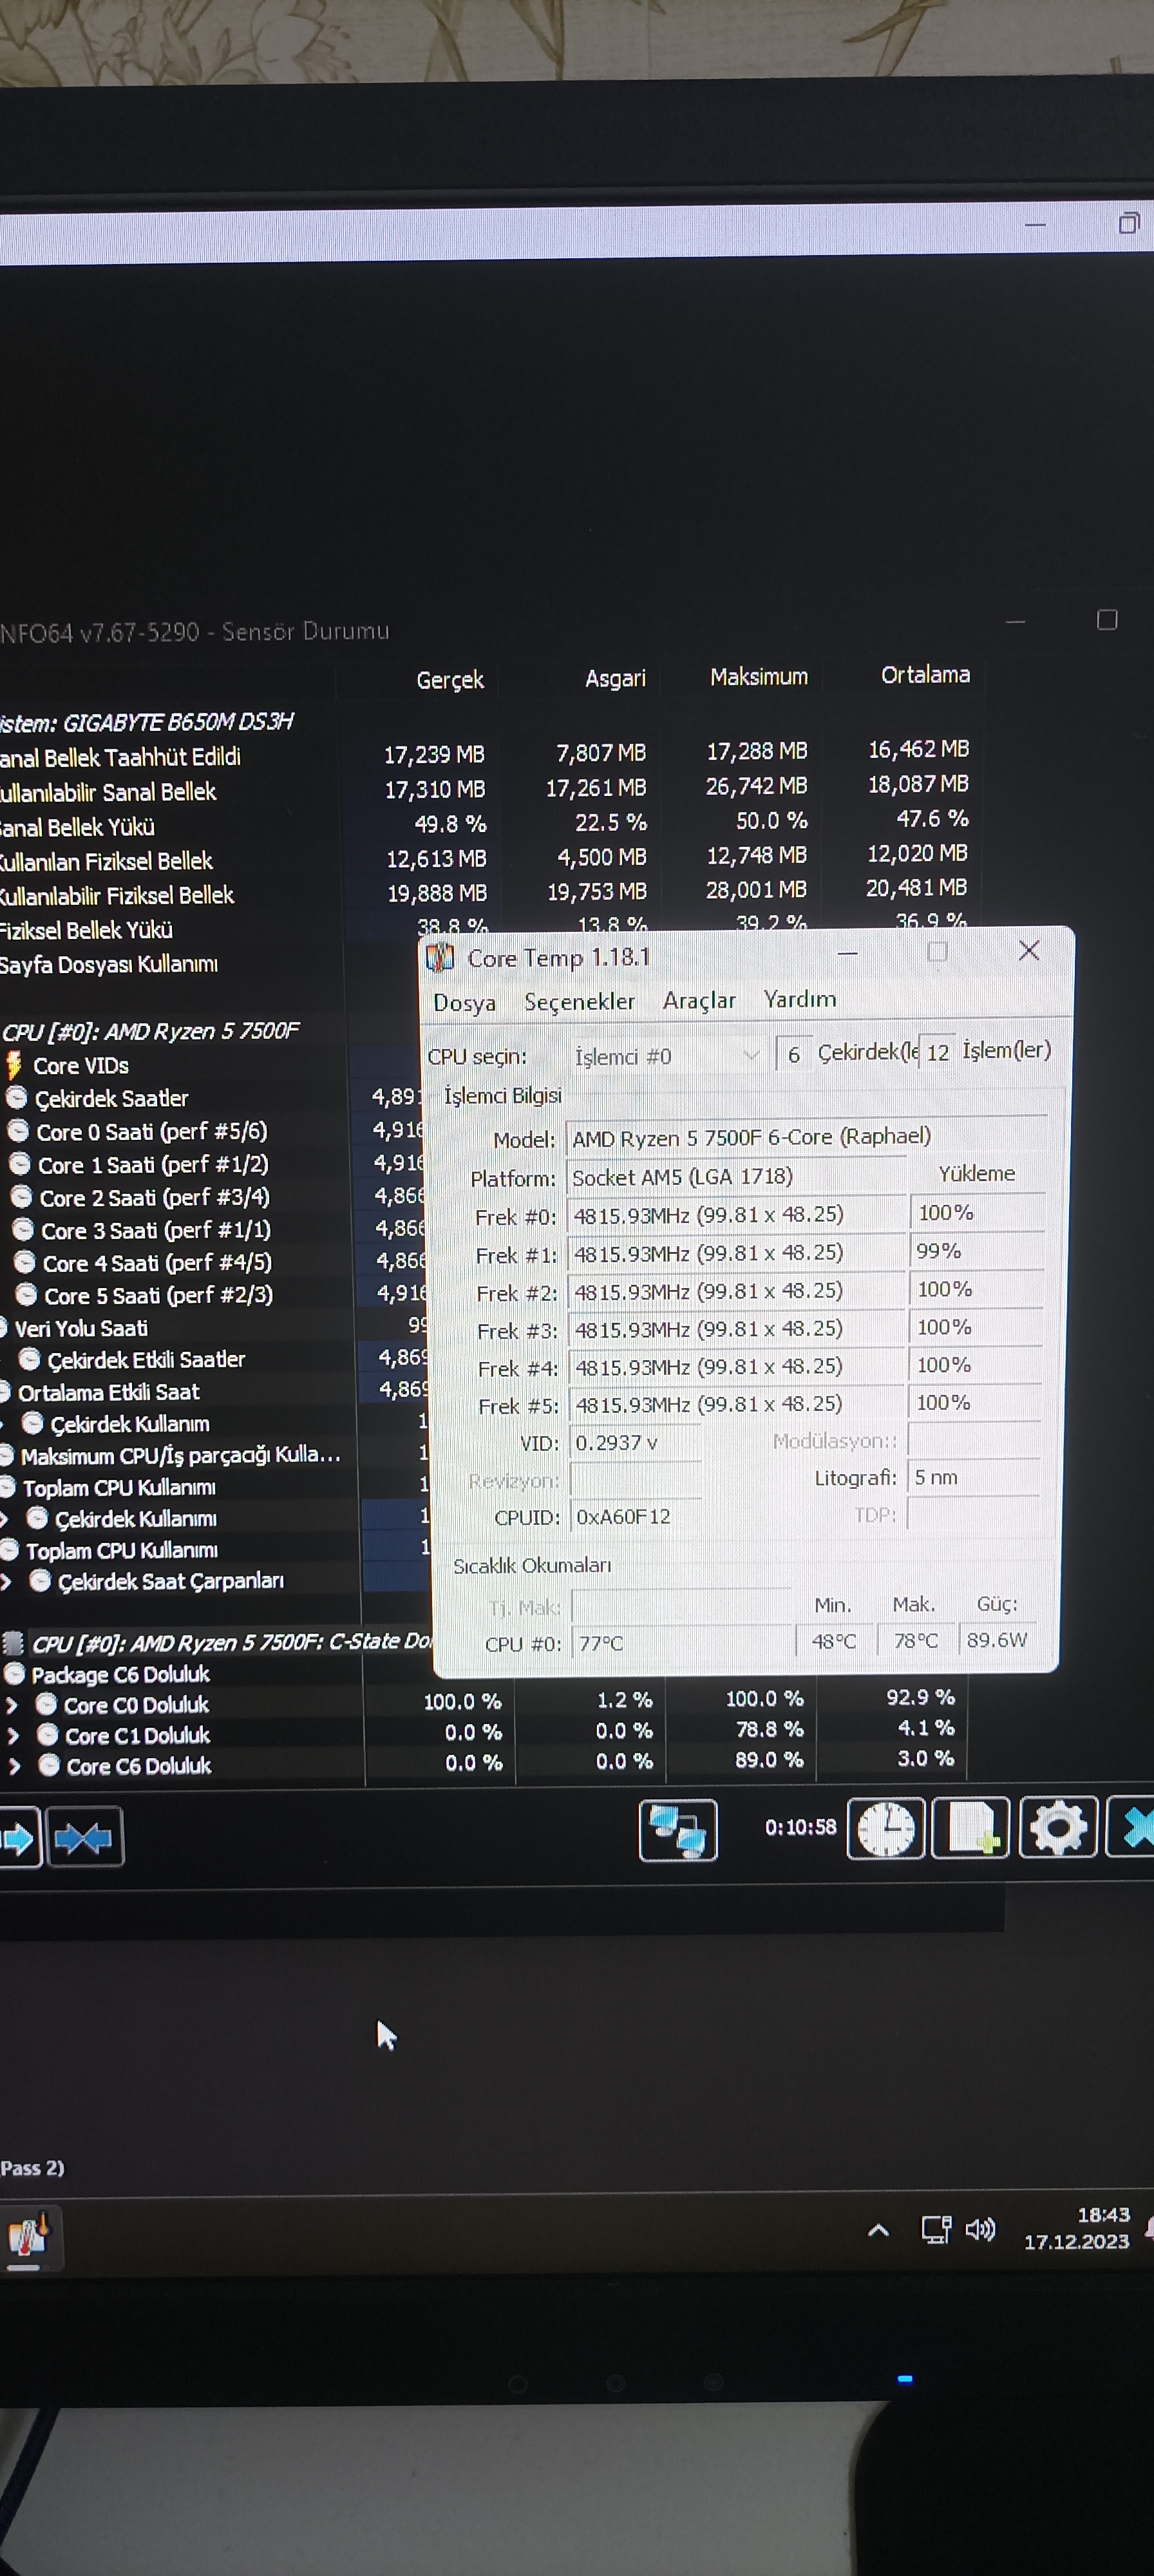Image resolution: width=1154 pixels, height=2576 pixels.
Task: Click the Frek #1 load value 99%
Action: (x=977, y=1251)
